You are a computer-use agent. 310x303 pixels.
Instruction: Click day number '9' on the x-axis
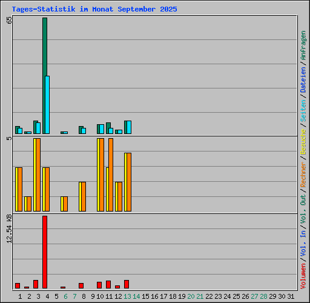coord(93,296)
